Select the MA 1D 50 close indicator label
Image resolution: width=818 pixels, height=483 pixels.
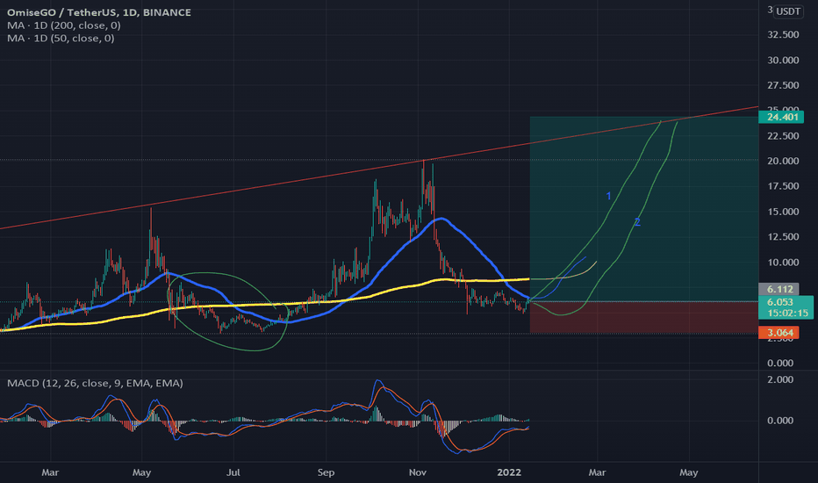click(61, 38)
